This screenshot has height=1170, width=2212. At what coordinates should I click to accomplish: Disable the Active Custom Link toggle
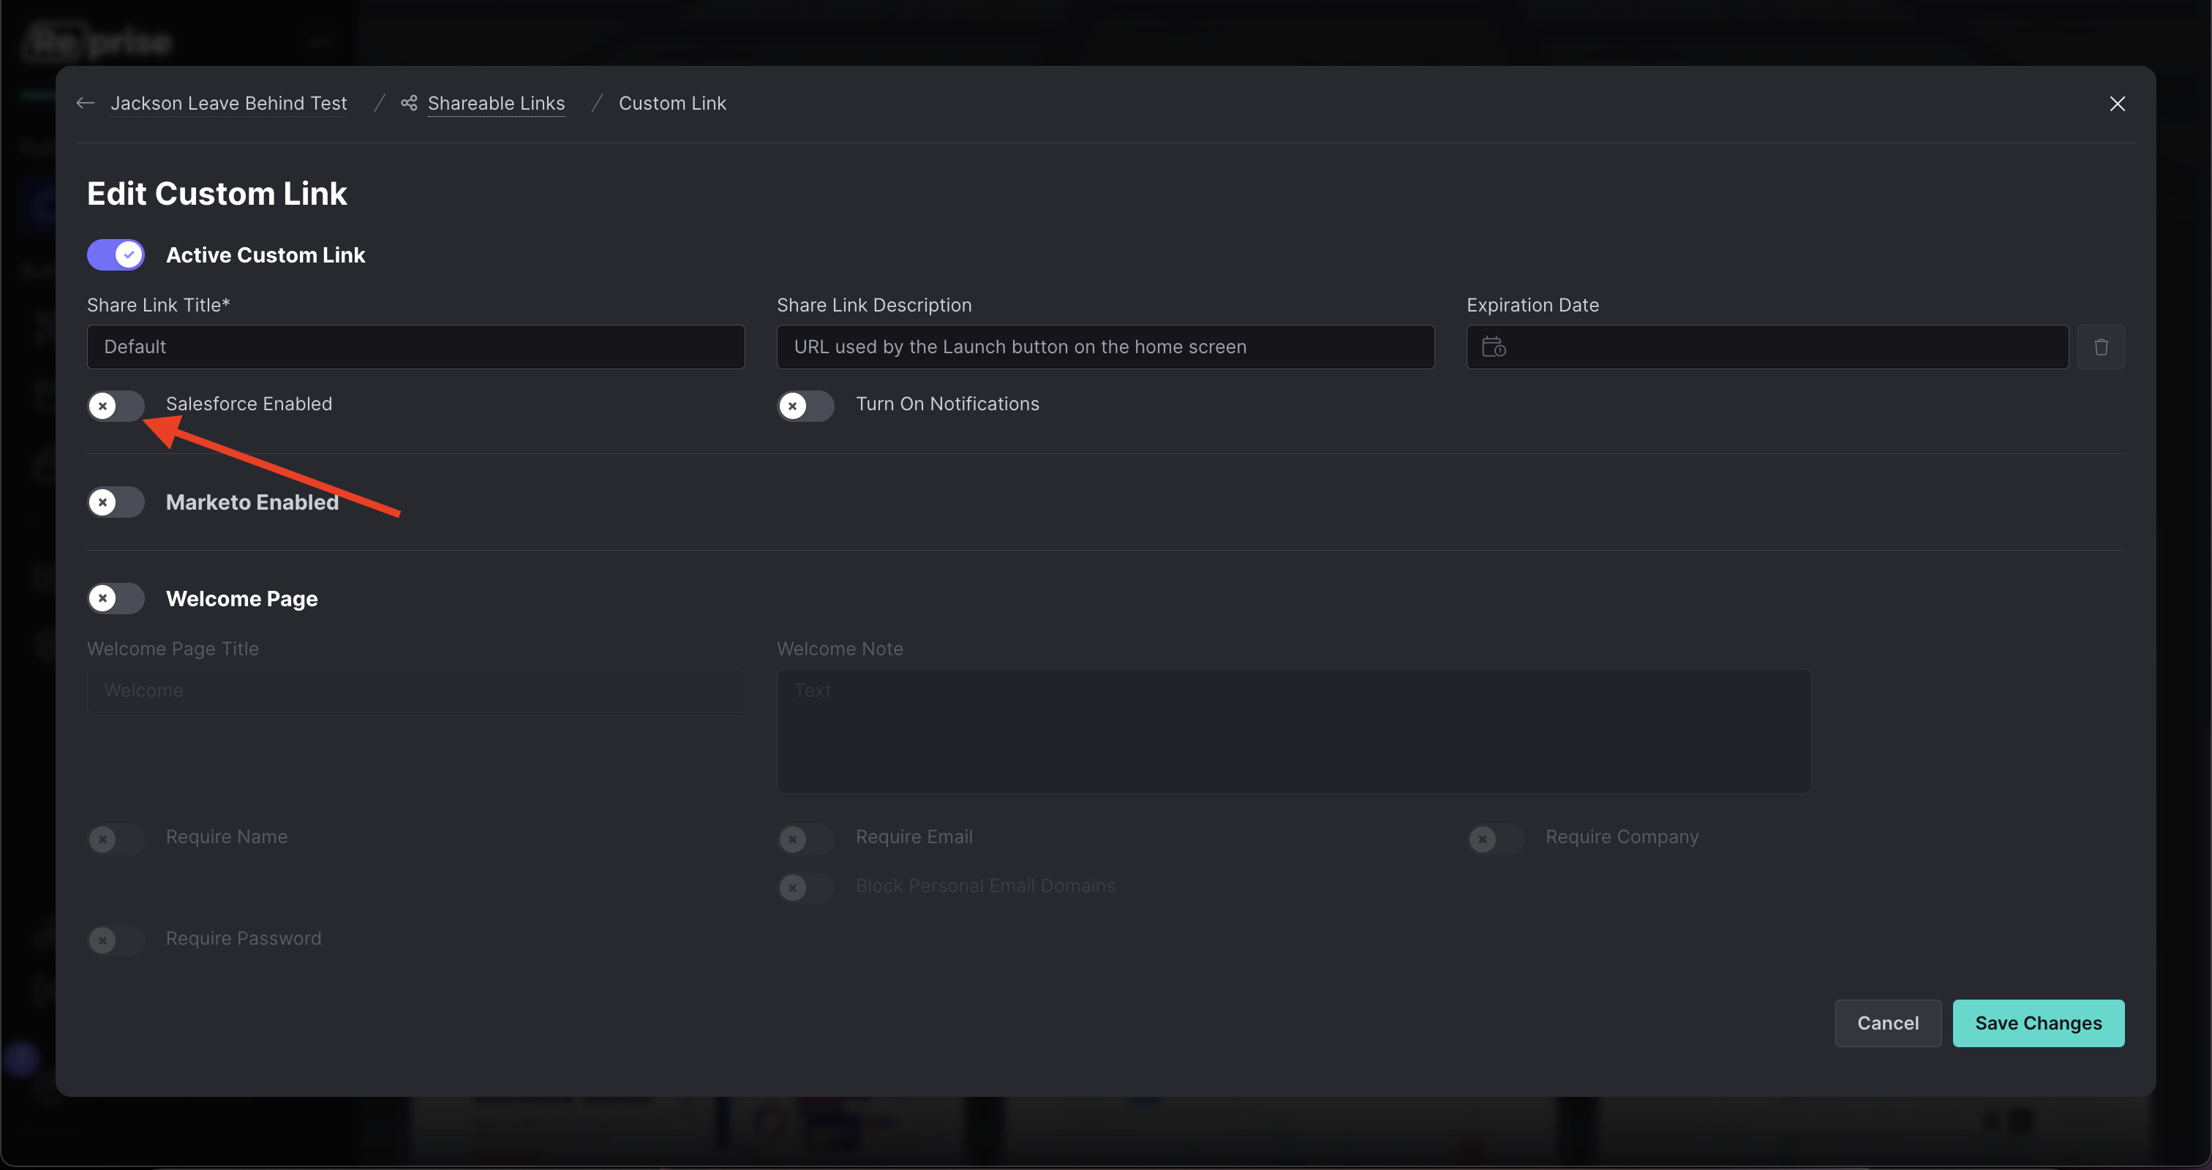pyautogui.click(x=116, y=255)
